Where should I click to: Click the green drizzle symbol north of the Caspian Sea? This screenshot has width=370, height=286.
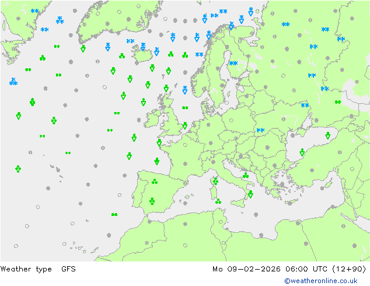coord(338,102)
